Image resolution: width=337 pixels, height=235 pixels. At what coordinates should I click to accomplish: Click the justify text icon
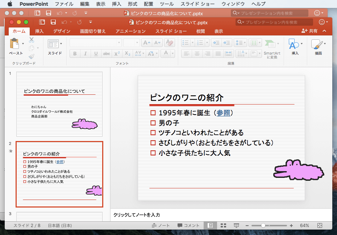coord(218,54)
